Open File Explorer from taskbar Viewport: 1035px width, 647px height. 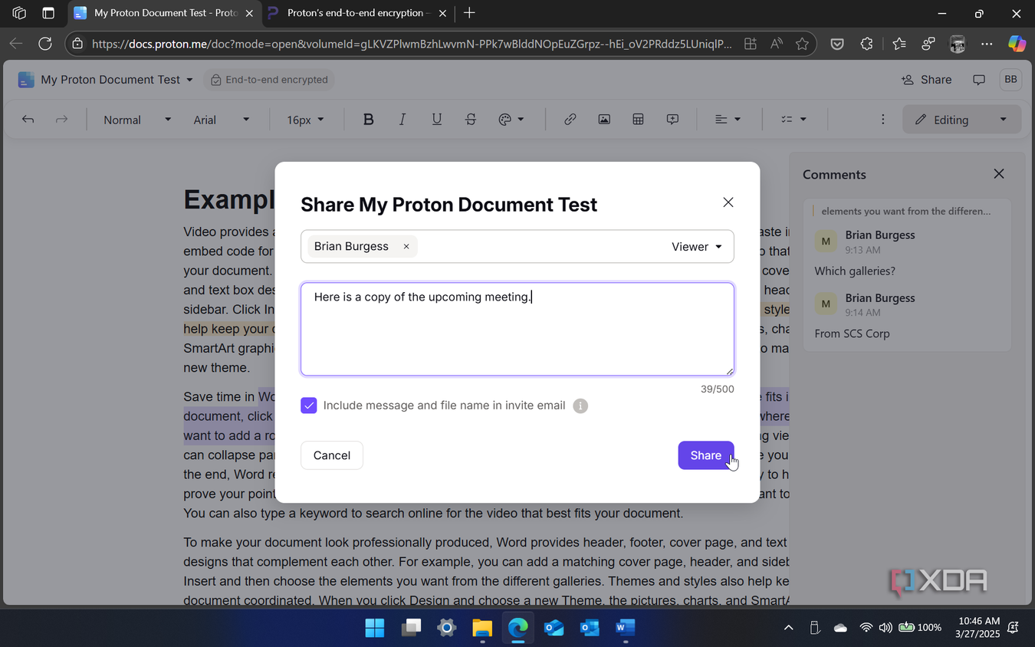pyautogui.click(x=482, y=628)
